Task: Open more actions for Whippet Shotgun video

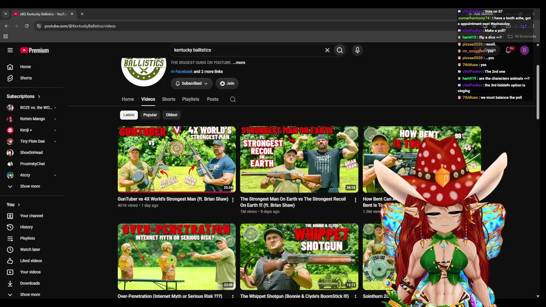Action: click(x=355, y=296)
